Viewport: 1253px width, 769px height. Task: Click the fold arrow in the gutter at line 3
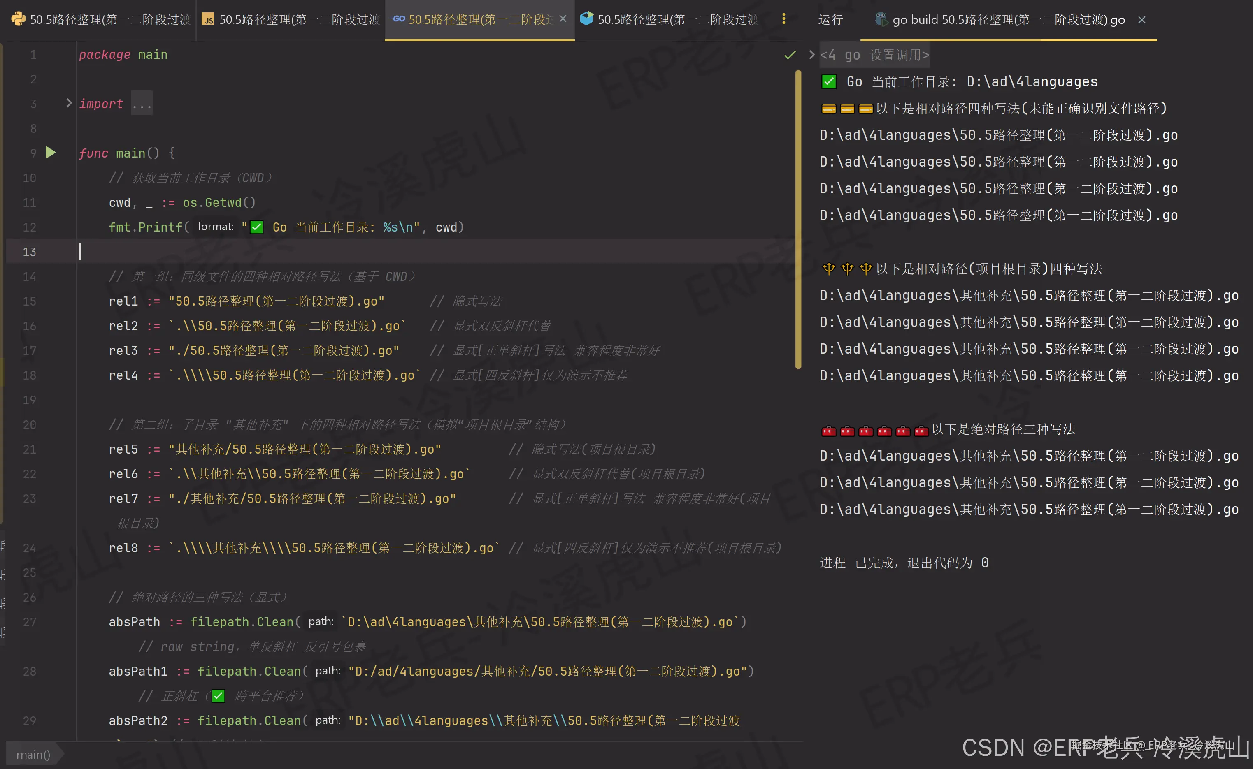(x=69, y=103)
